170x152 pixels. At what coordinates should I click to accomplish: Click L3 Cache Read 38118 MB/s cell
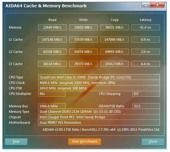pyautogui.click(x=52, y=64)
